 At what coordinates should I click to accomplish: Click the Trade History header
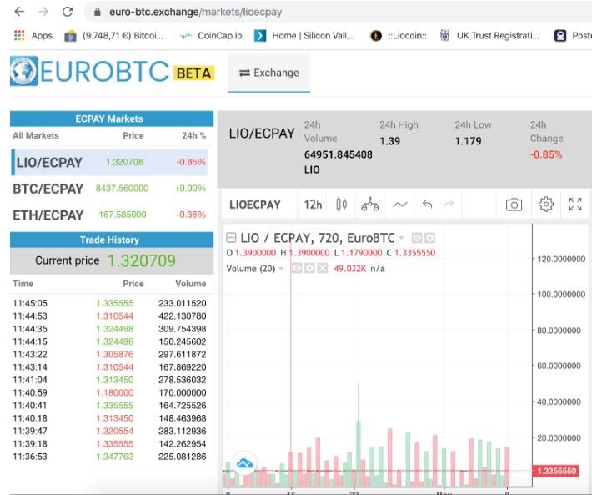pos(112,240)
